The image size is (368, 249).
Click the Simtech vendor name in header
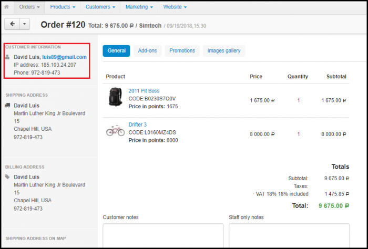tap(150, 26)
